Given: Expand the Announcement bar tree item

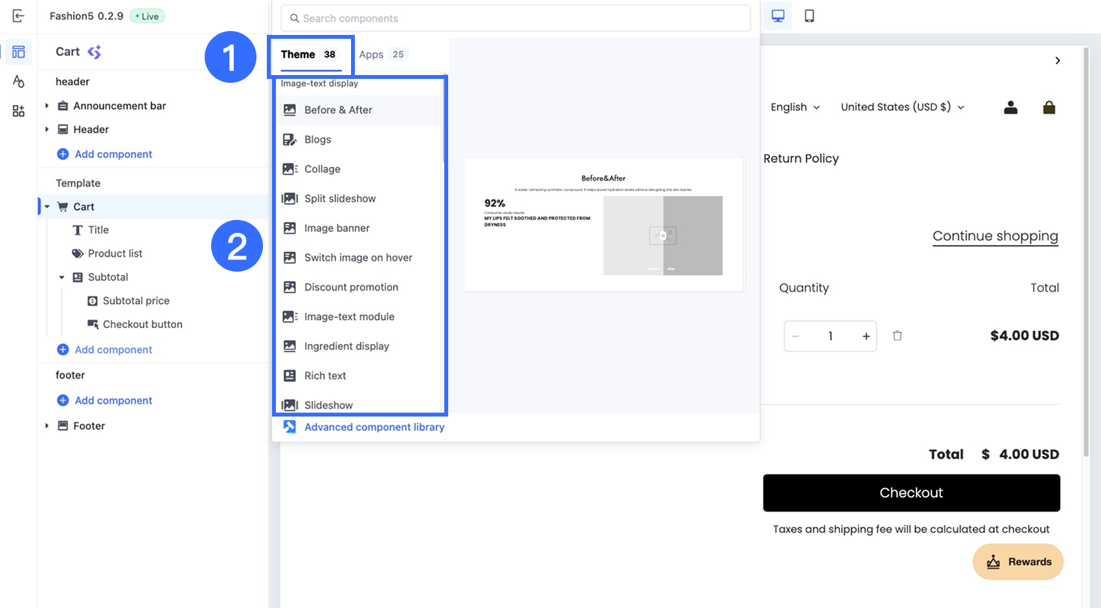Looking at the screenshot, I should coord(47,105).
